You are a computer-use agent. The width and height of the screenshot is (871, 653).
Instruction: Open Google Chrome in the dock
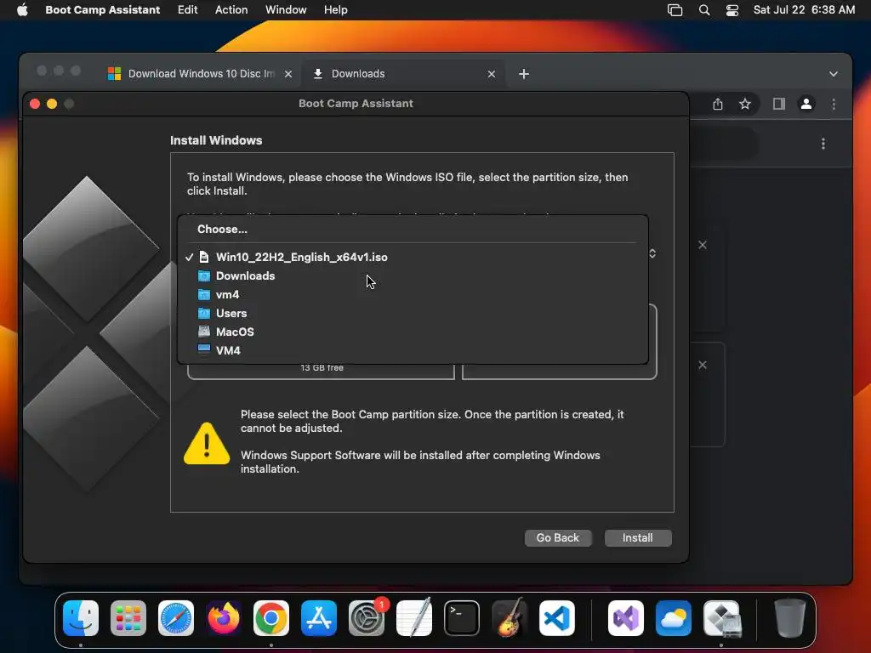(271, 617)
